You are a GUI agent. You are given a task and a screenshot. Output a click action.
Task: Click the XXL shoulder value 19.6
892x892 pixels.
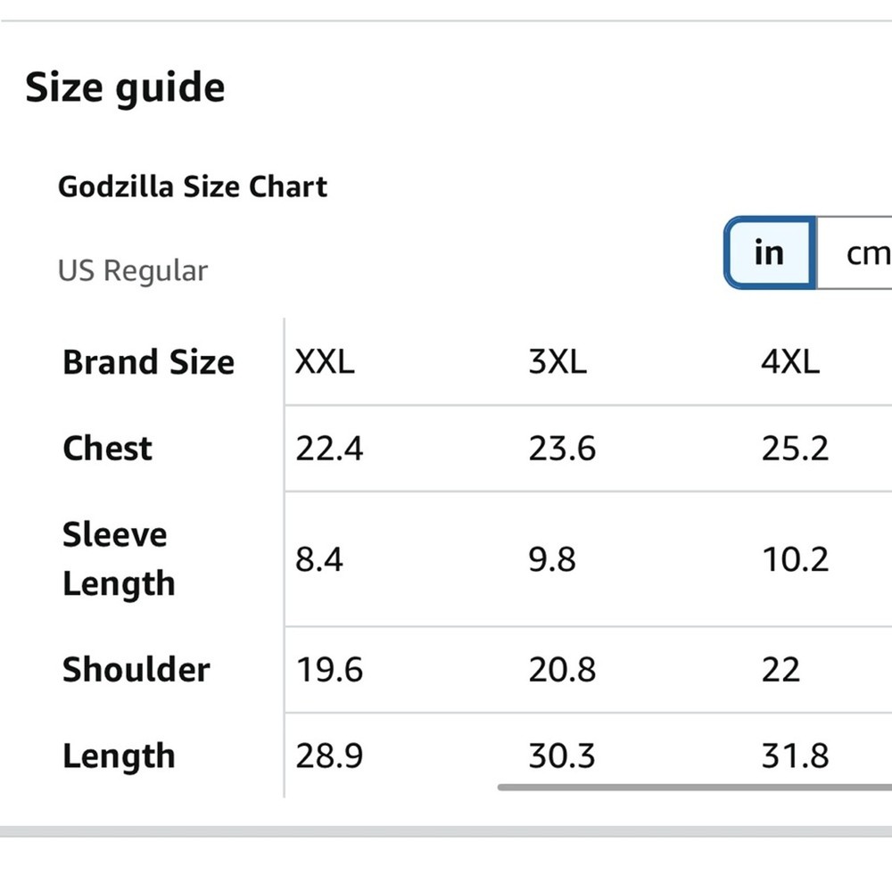329,670
